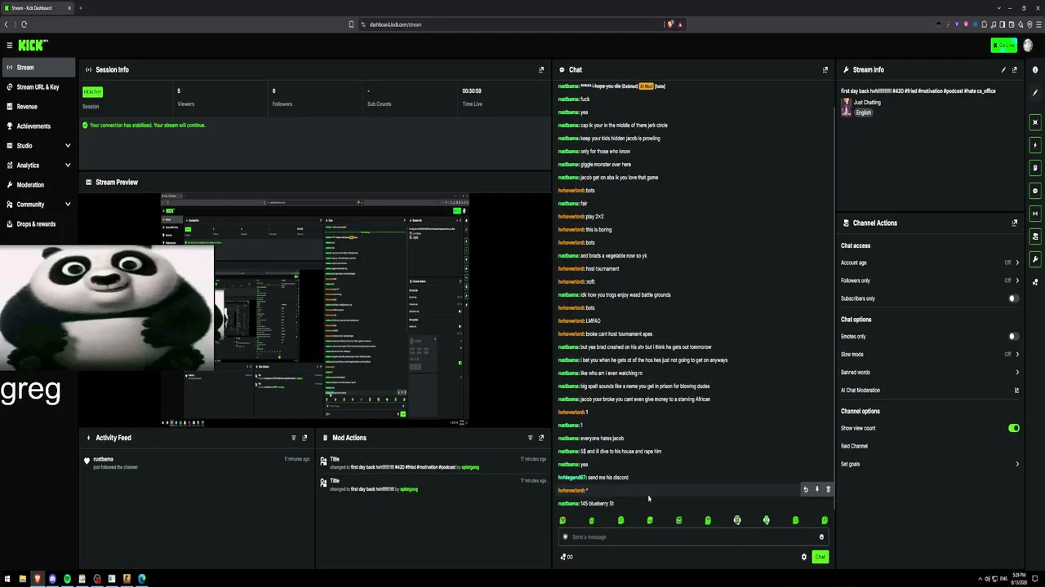Click the lightning bolt icon in right sidebar
The width and height of the screenshot is (1045, 587).
1035,145
